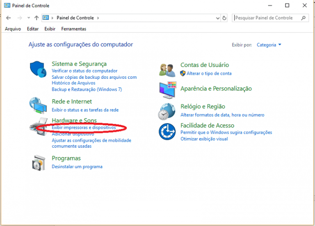Screen dimensions: 315x226
Task: Expand the recent locations arrow
Action: 28,18
